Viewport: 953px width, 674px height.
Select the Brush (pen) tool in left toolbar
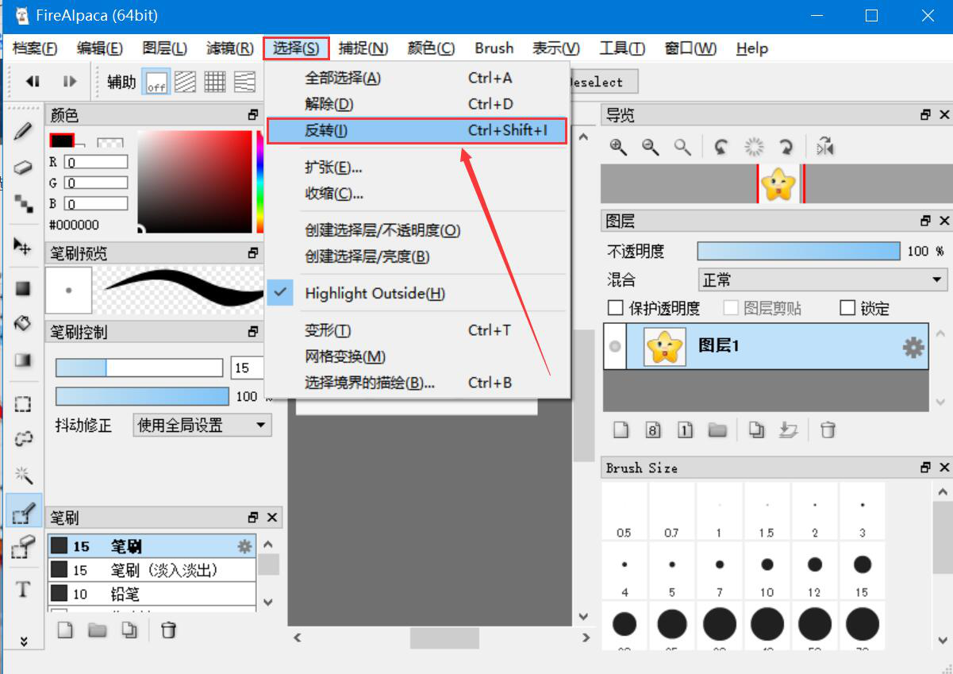pyautogui.click(x=23, y=131)
